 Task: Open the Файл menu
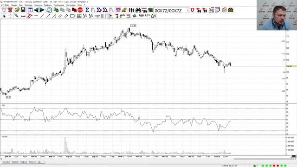[x=7, y=5]
